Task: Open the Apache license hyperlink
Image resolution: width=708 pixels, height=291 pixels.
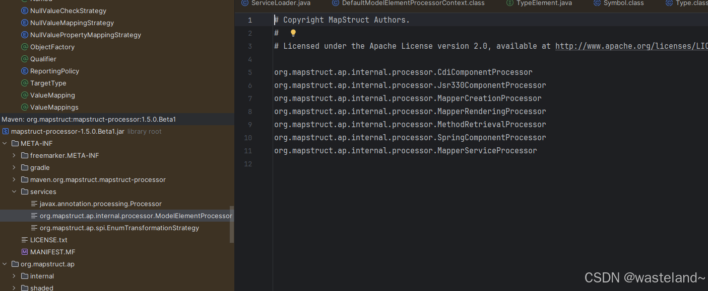Action: pos(631,46)
